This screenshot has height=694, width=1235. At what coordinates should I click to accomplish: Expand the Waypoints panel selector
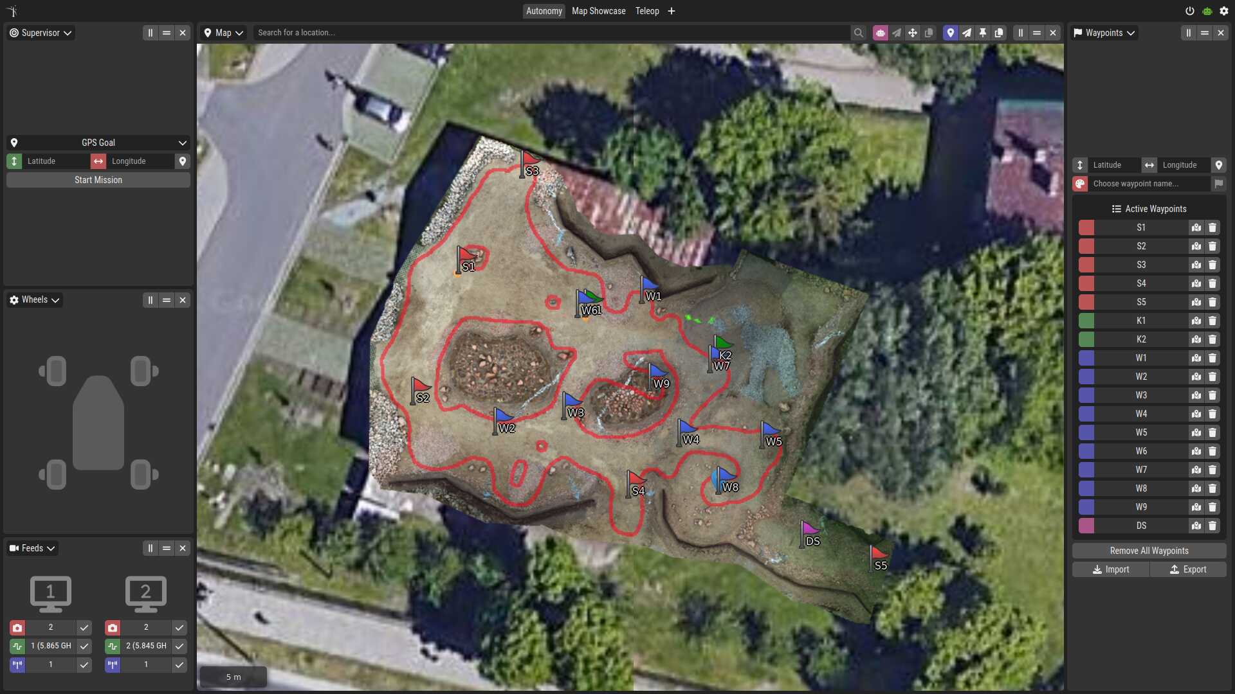1104,33
